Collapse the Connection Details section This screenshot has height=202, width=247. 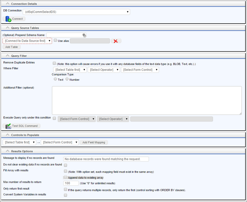click(x=7, y=4)
